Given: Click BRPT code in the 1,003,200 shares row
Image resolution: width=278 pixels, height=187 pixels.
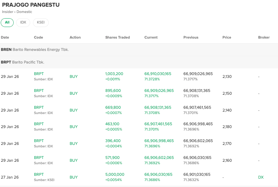Looking at the screenshot, I should 39,74.
